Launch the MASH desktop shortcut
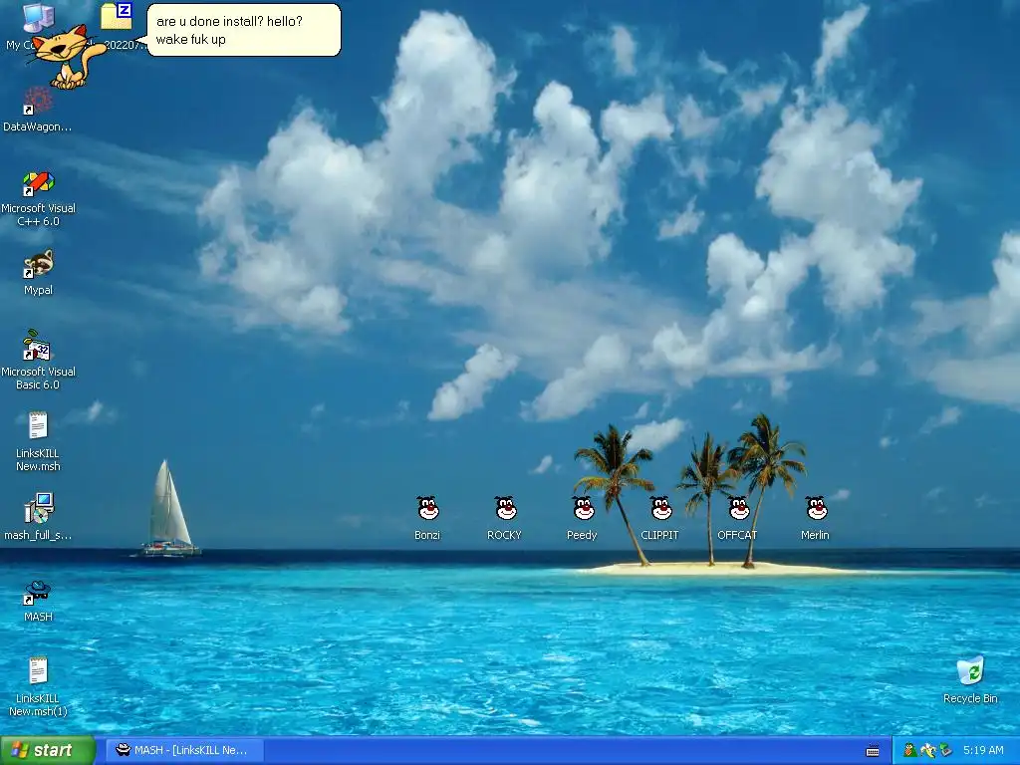1020x765 pixels. coord(38,600)
